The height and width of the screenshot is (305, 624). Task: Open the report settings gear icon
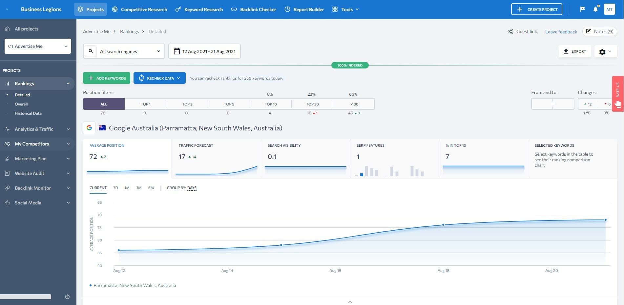click(603, 51)
